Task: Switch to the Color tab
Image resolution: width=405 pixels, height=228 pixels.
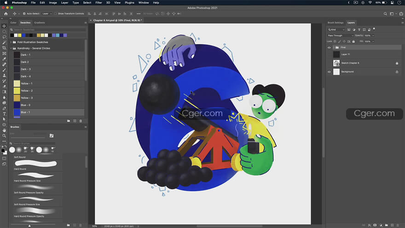Action: [13, 23]
